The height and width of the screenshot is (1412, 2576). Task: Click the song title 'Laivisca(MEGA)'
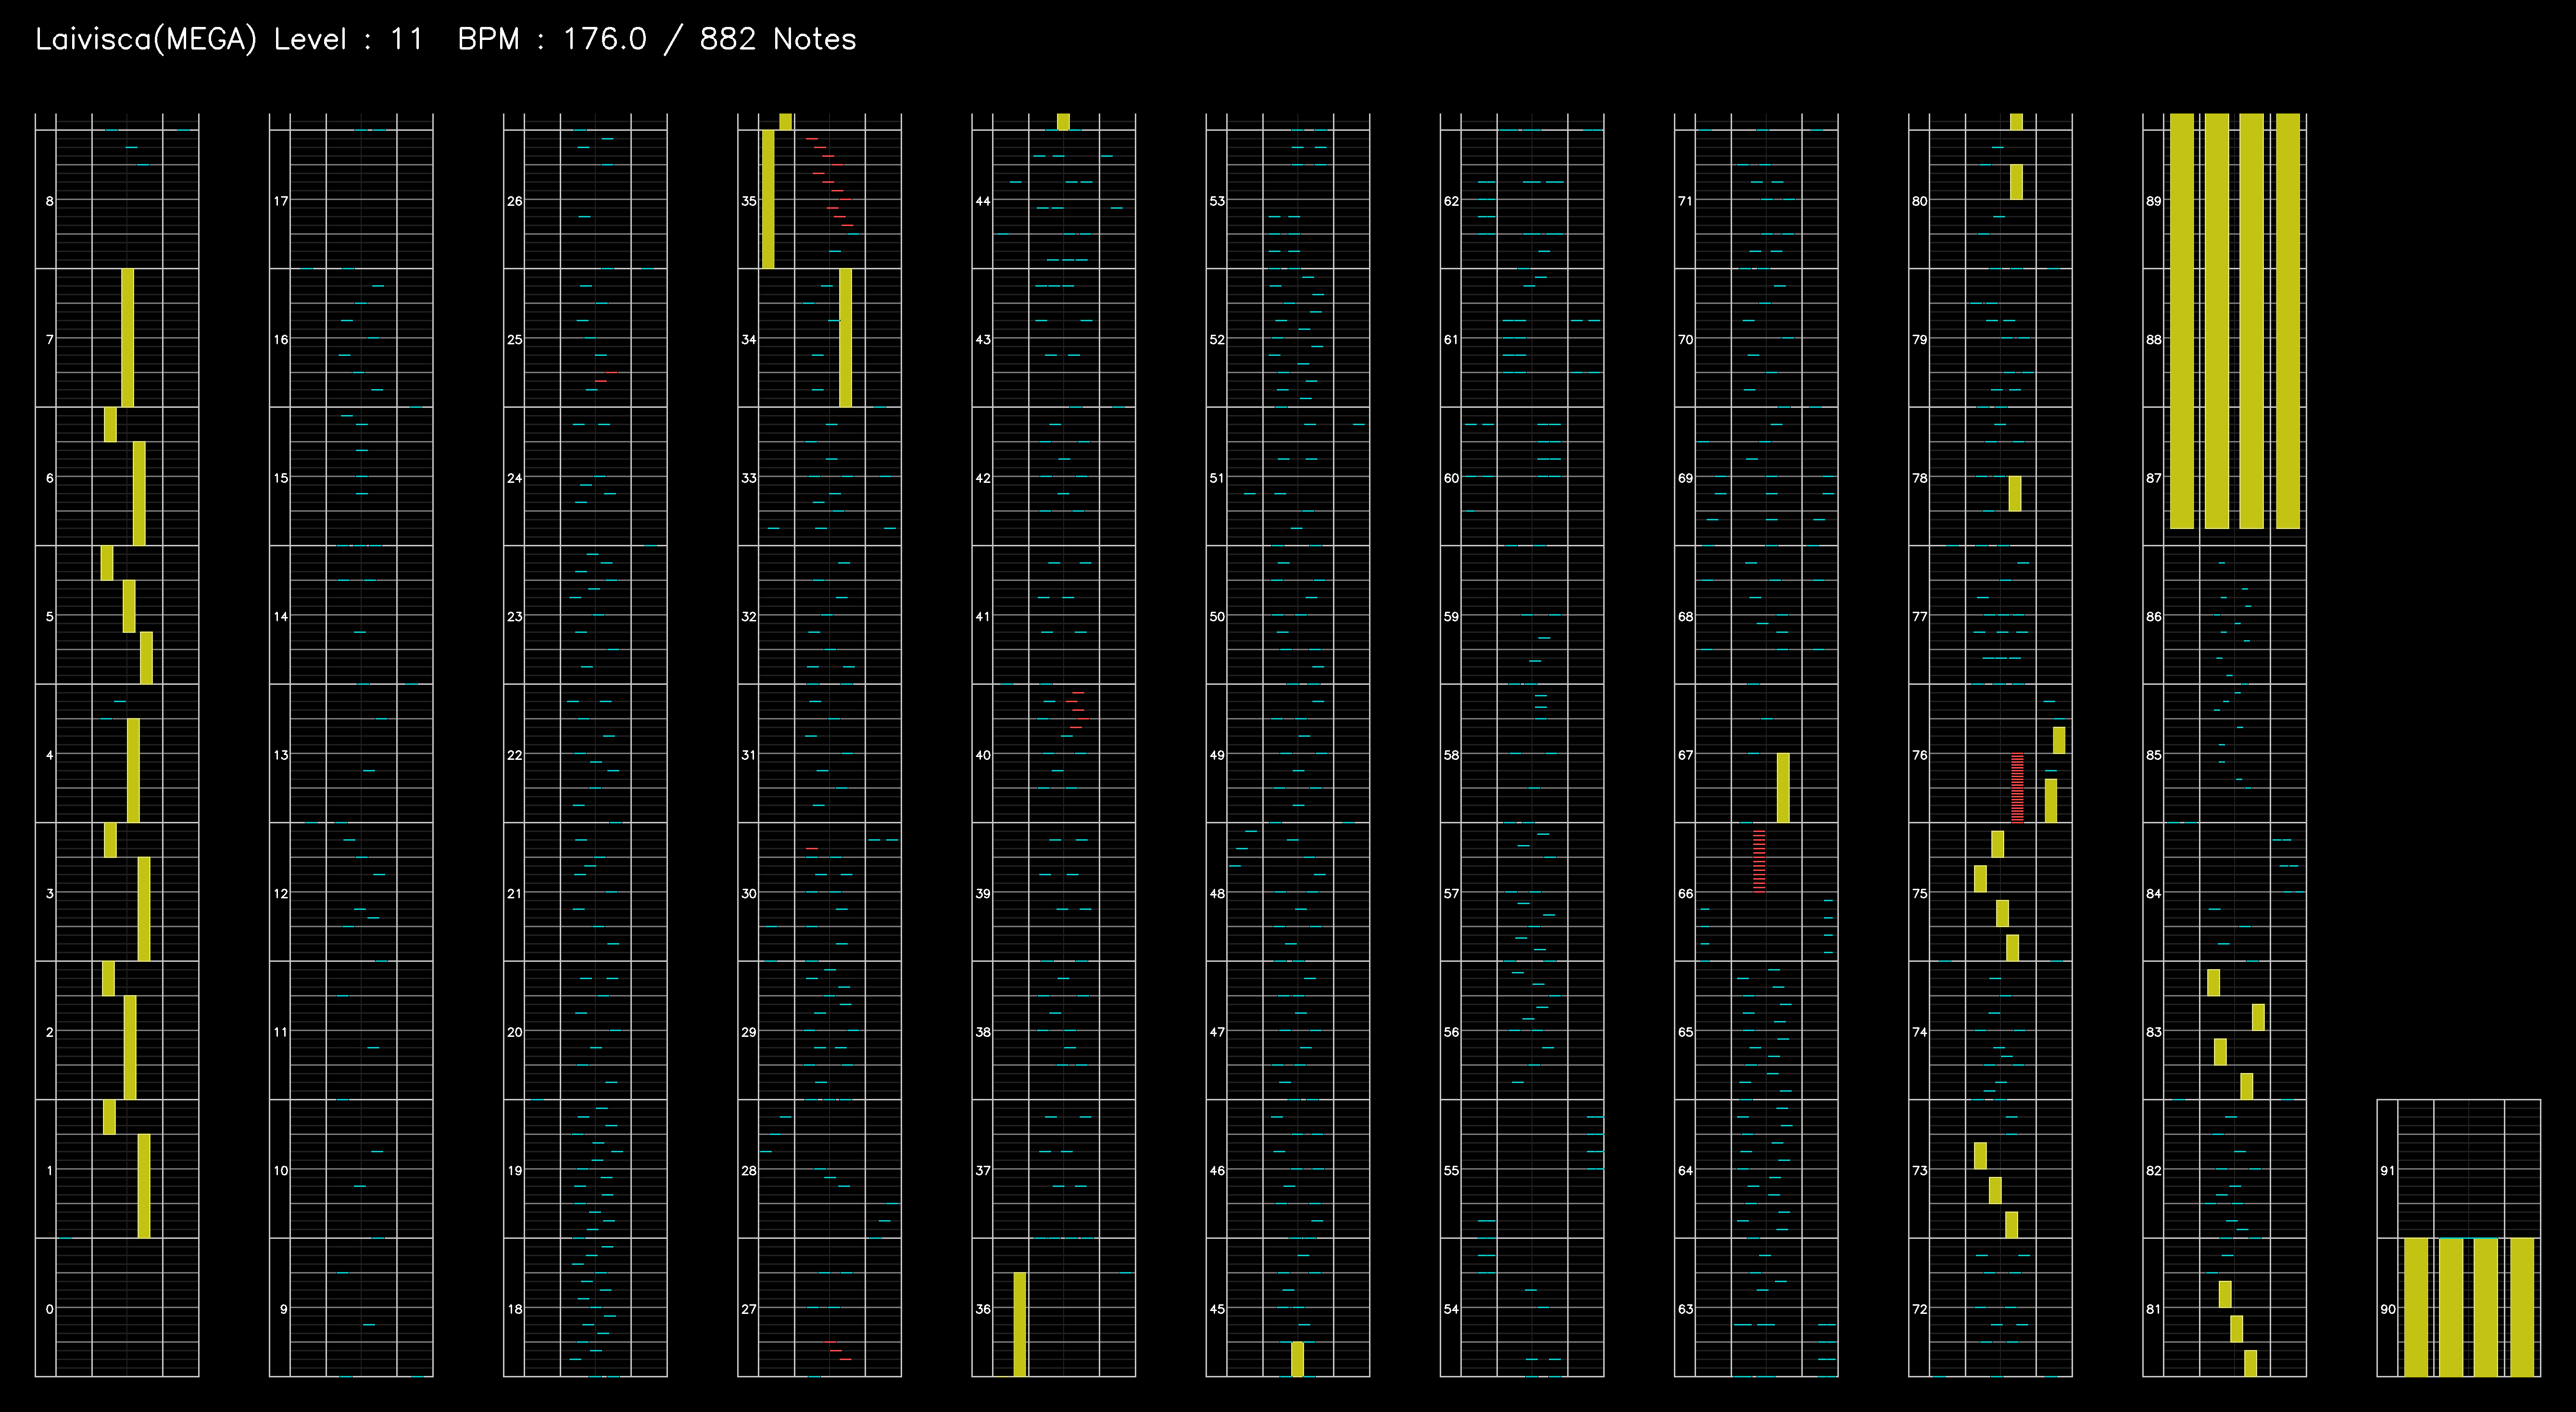tap(146, 40)
